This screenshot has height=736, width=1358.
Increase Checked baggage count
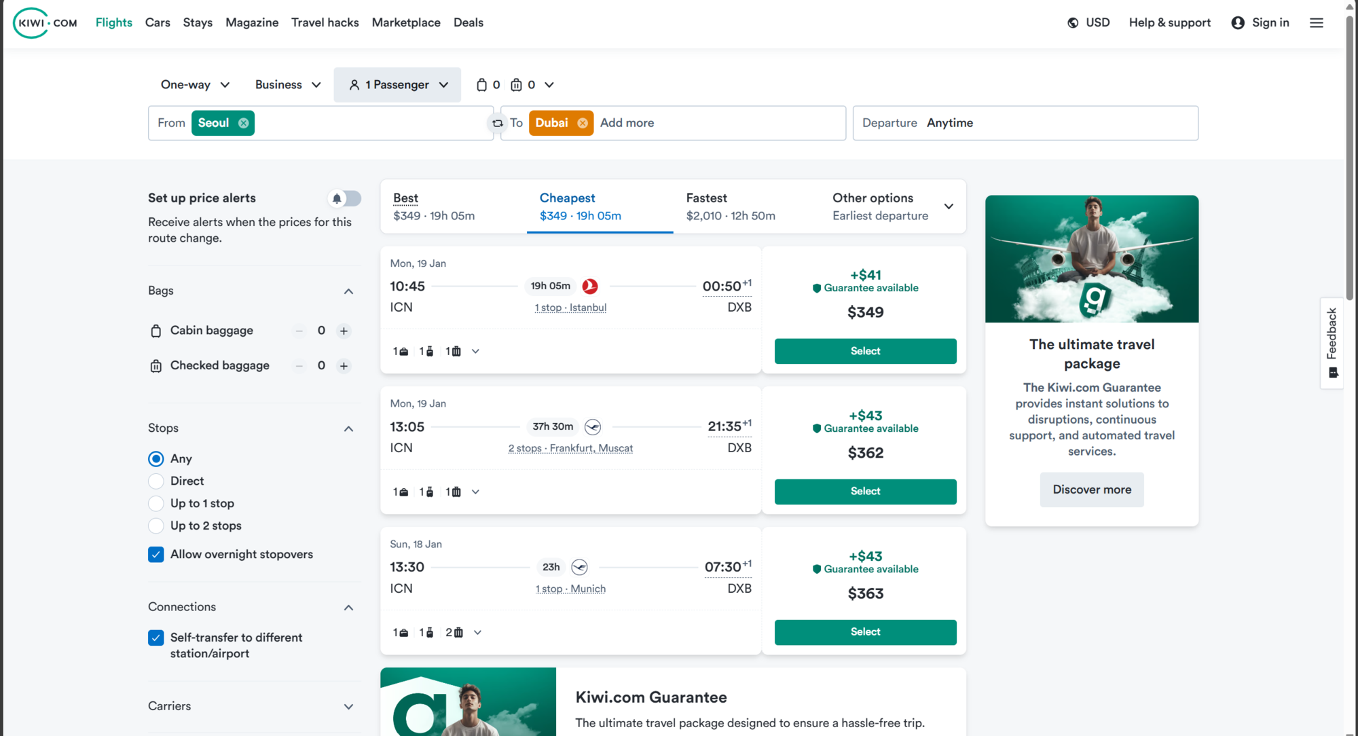point(344,366)
